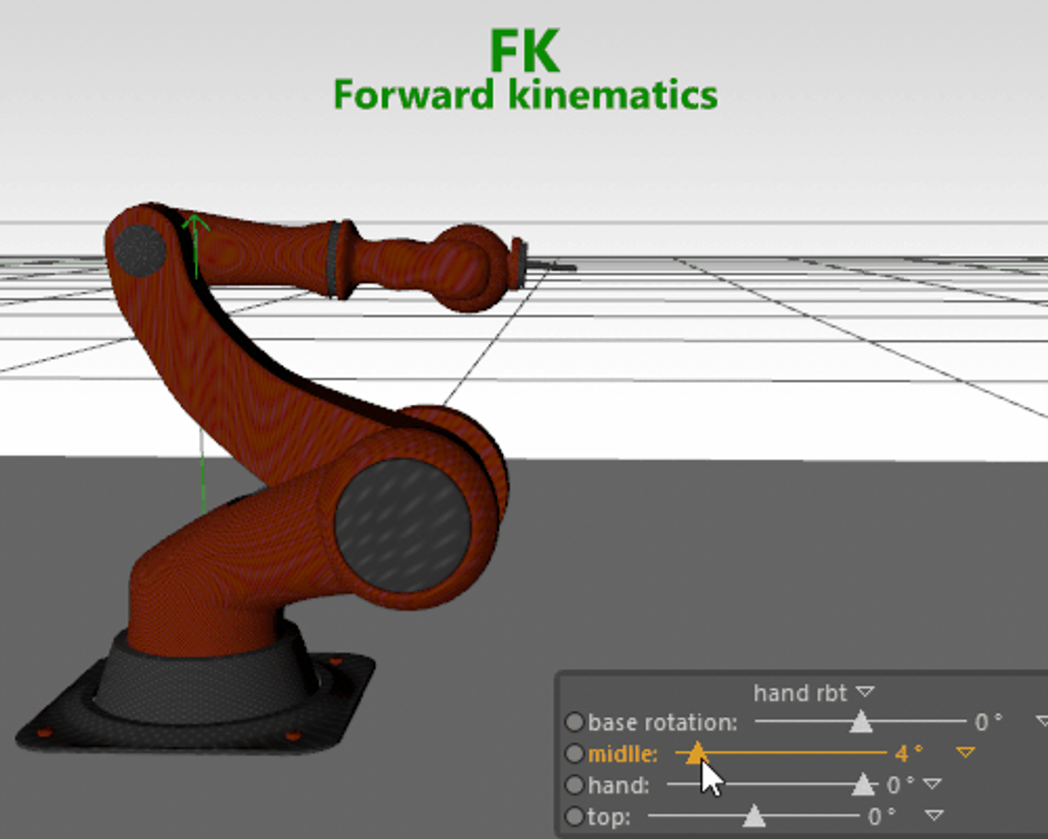Screen dimensions: 1048x839
Task: Click the green up-arrow gizmo on the arm
Action: 196,247
